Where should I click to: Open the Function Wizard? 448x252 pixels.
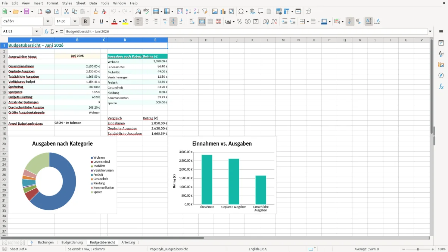pos(46,32)
